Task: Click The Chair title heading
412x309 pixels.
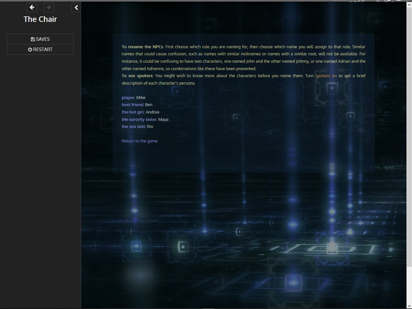Action: click(x=40, y=19)
